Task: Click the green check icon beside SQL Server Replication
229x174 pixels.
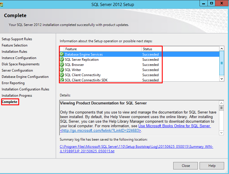Action: pyautogui.click(x=62, y=59)
